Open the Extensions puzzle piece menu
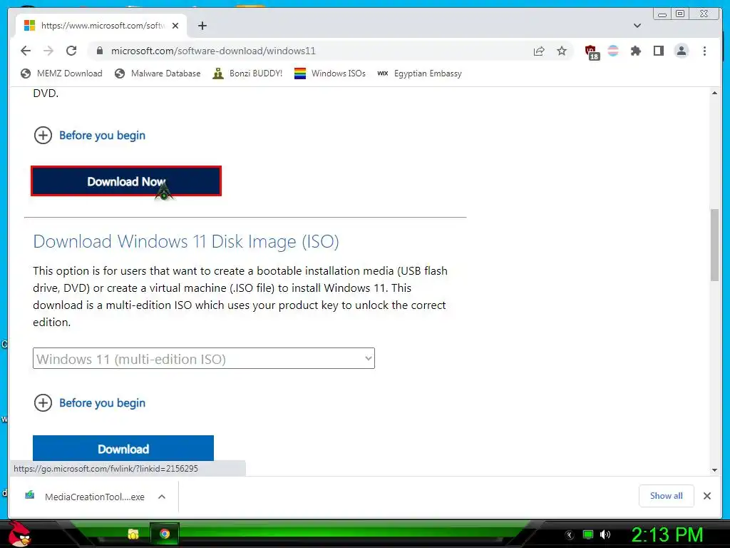Image resolution: width=730 pixels, height=548 pixels. click(x=635, y=51)
